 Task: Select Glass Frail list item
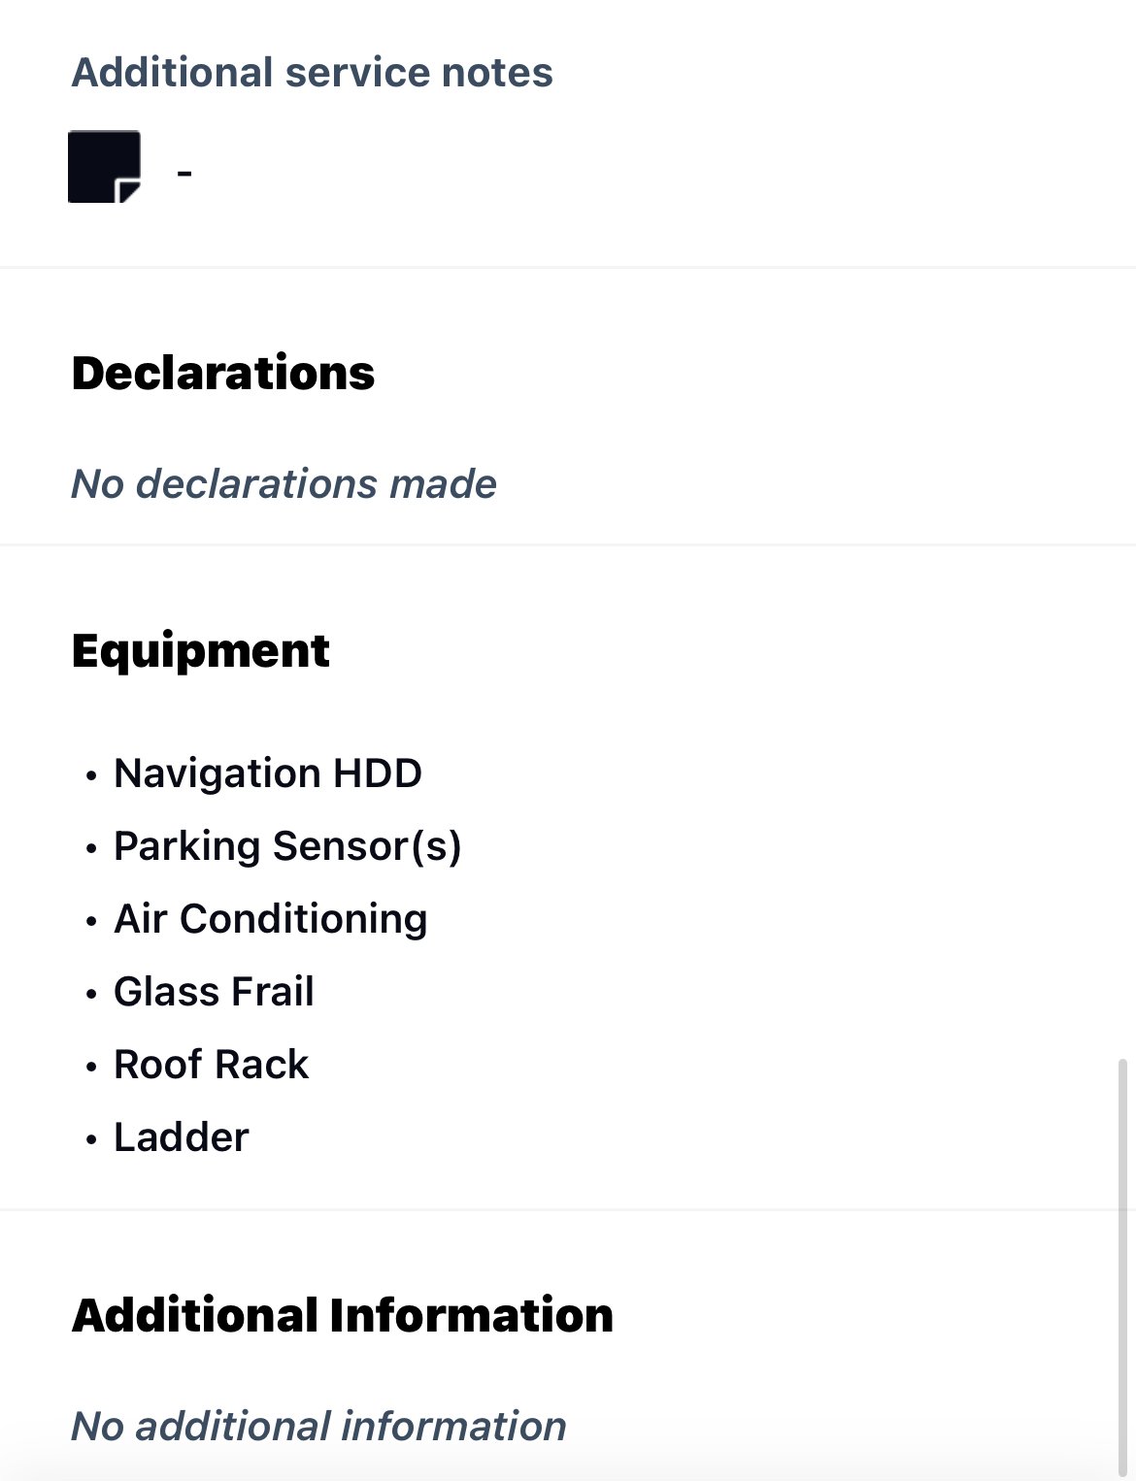(x=215, y=992)
